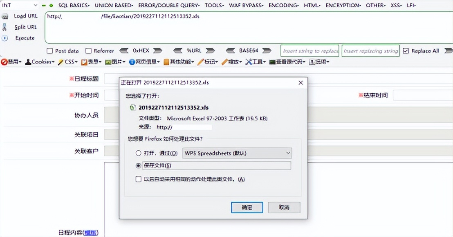The height and width of the screenshot is (237, 453).
Task: Click the blue 网页信息 info icon
Action: (x=132, y=62)
